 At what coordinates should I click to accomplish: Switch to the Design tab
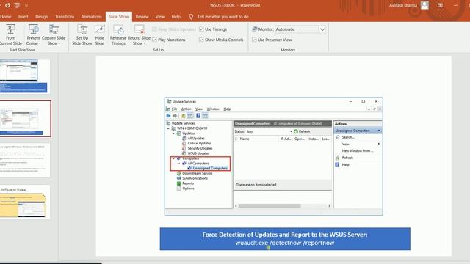42,16
